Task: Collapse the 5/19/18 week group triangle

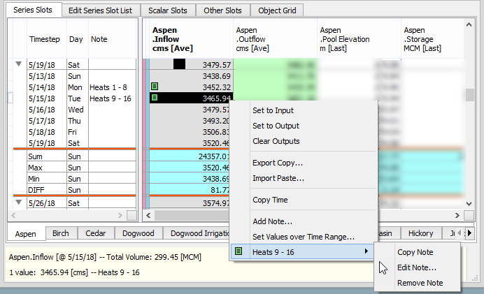Action: coord(17,64)
